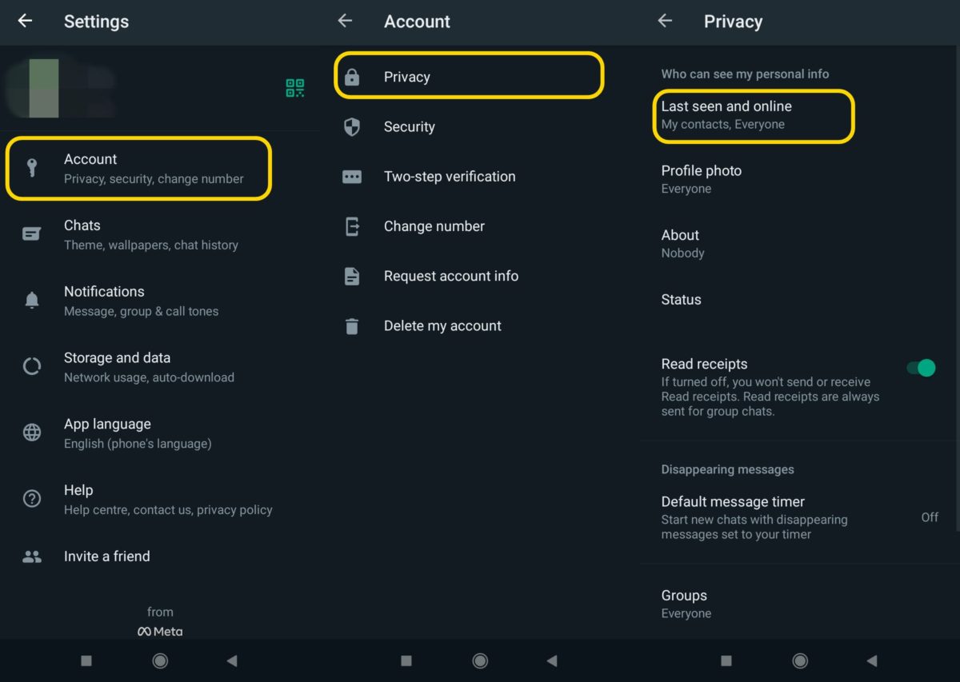Select the Groups privacy option

click(686, 604)
